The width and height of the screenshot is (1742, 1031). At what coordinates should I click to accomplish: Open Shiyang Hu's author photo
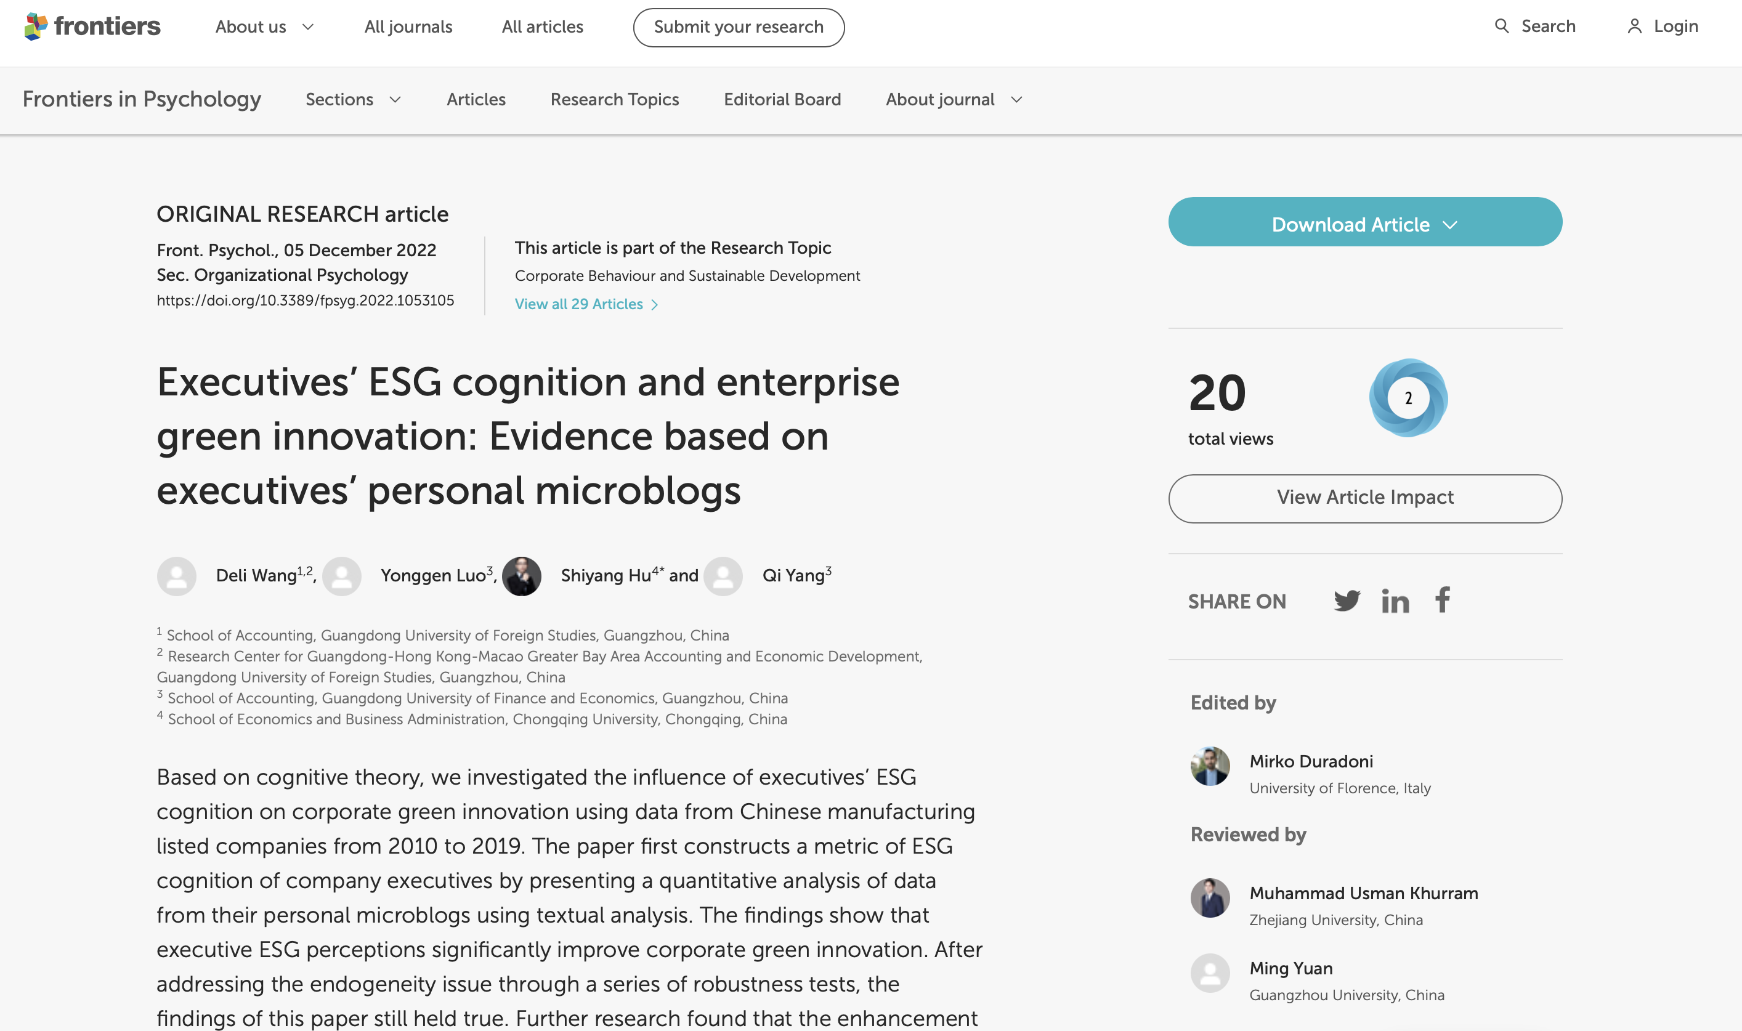pyautogui.click(x=521, y=576)
